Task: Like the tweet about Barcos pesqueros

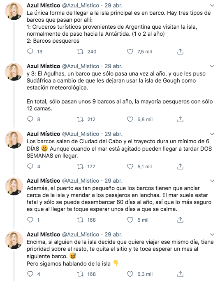Action: coord(130,52)
